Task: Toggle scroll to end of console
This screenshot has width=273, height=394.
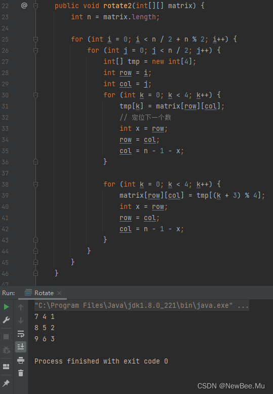Action: (21, 347)
